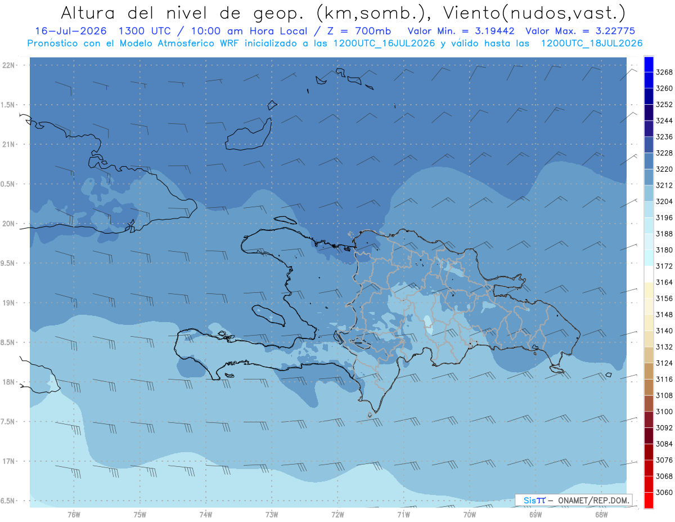This screenshot has width=675, height=522.
Task: Click the legend swatch between 3228 and 3220
Action: tap(649, 161)
